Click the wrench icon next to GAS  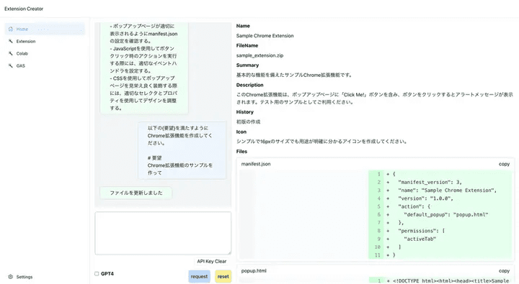tap(11, 65)
